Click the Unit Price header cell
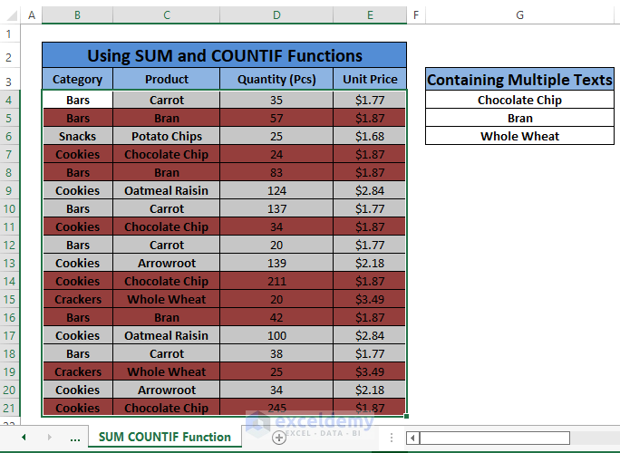 pos(370,79)
